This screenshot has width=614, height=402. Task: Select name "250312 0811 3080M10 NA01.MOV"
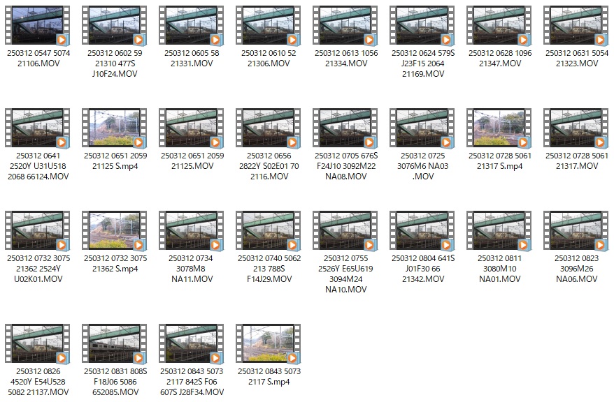499,269
